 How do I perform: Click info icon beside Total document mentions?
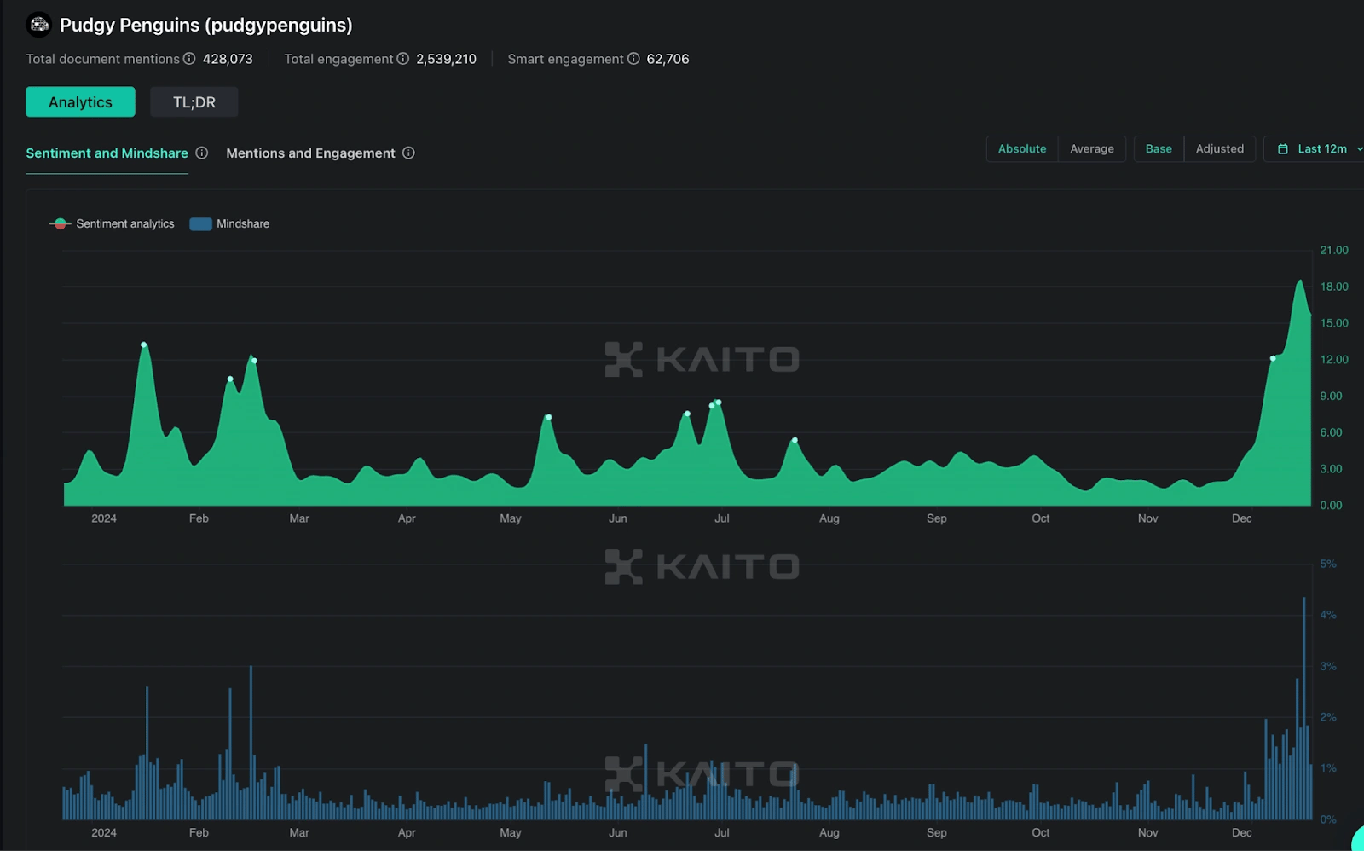coord(189,59)
